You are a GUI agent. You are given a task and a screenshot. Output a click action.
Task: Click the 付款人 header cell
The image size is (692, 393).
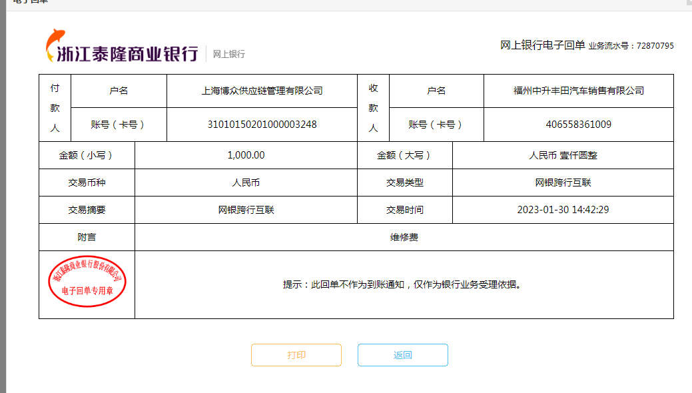pos(55,108)
